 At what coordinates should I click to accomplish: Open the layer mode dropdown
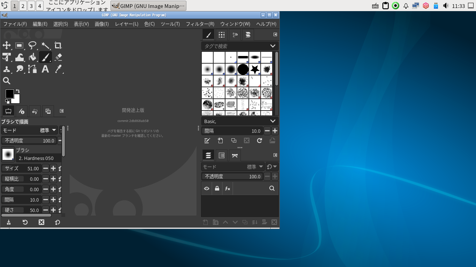pos(233,167)
